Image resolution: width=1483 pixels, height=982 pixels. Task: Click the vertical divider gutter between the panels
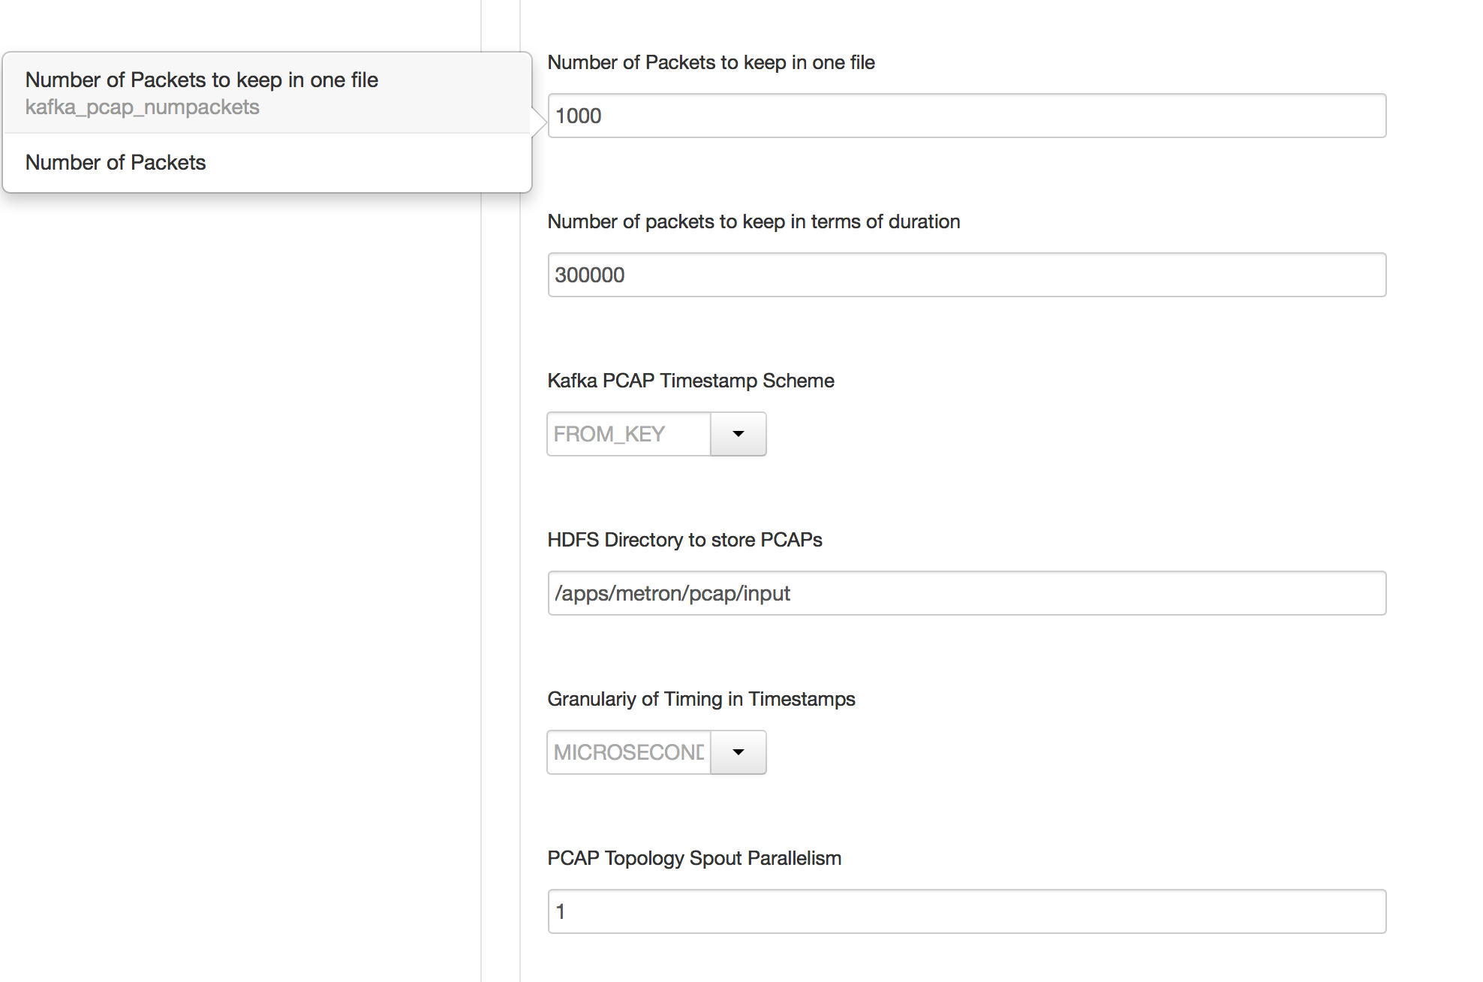(x=501, y=526)
